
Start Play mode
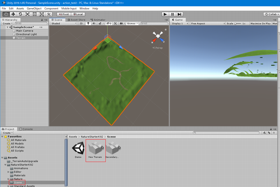(165, 14)
